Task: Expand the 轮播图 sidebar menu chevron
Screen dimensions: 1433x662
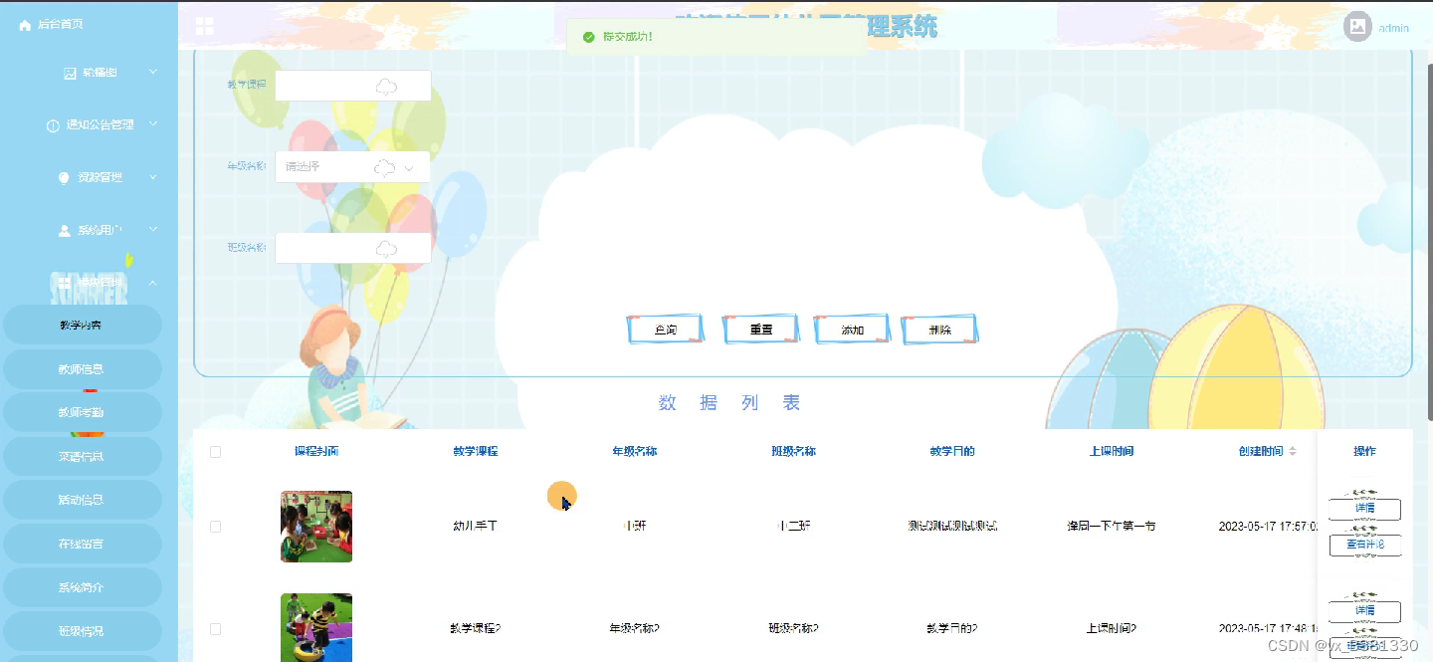Action: tap(153, 72)
